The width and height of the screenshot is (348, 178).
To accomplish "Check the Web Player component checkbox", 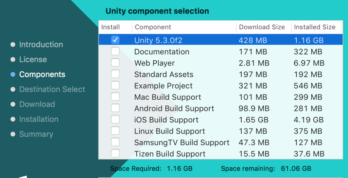I will click(x=115, y=63).
